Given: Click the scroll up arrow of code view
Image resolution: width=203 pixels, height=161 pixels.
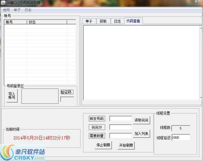Looking at the screenshot, I should tap(201, 28).
